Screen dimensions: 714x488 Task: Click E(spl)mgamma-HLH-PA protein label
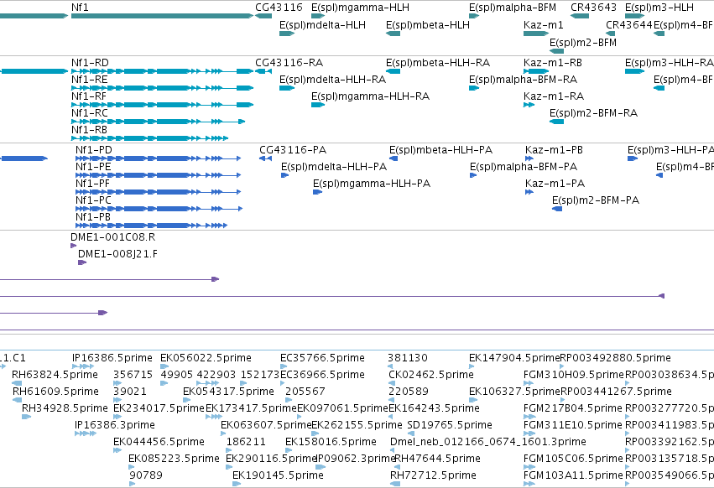point(372,184)
